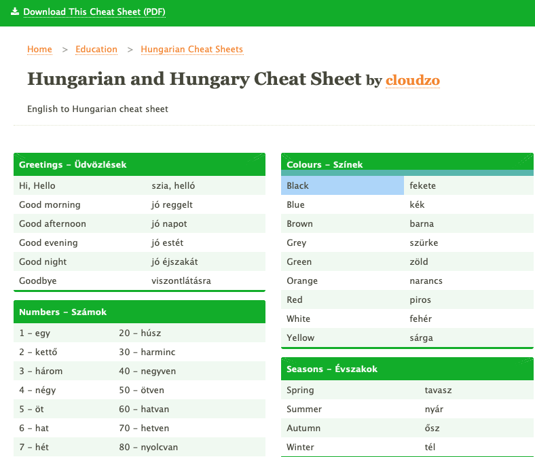
Task: Go to the Home breadcrumb link
Action: 39,49
